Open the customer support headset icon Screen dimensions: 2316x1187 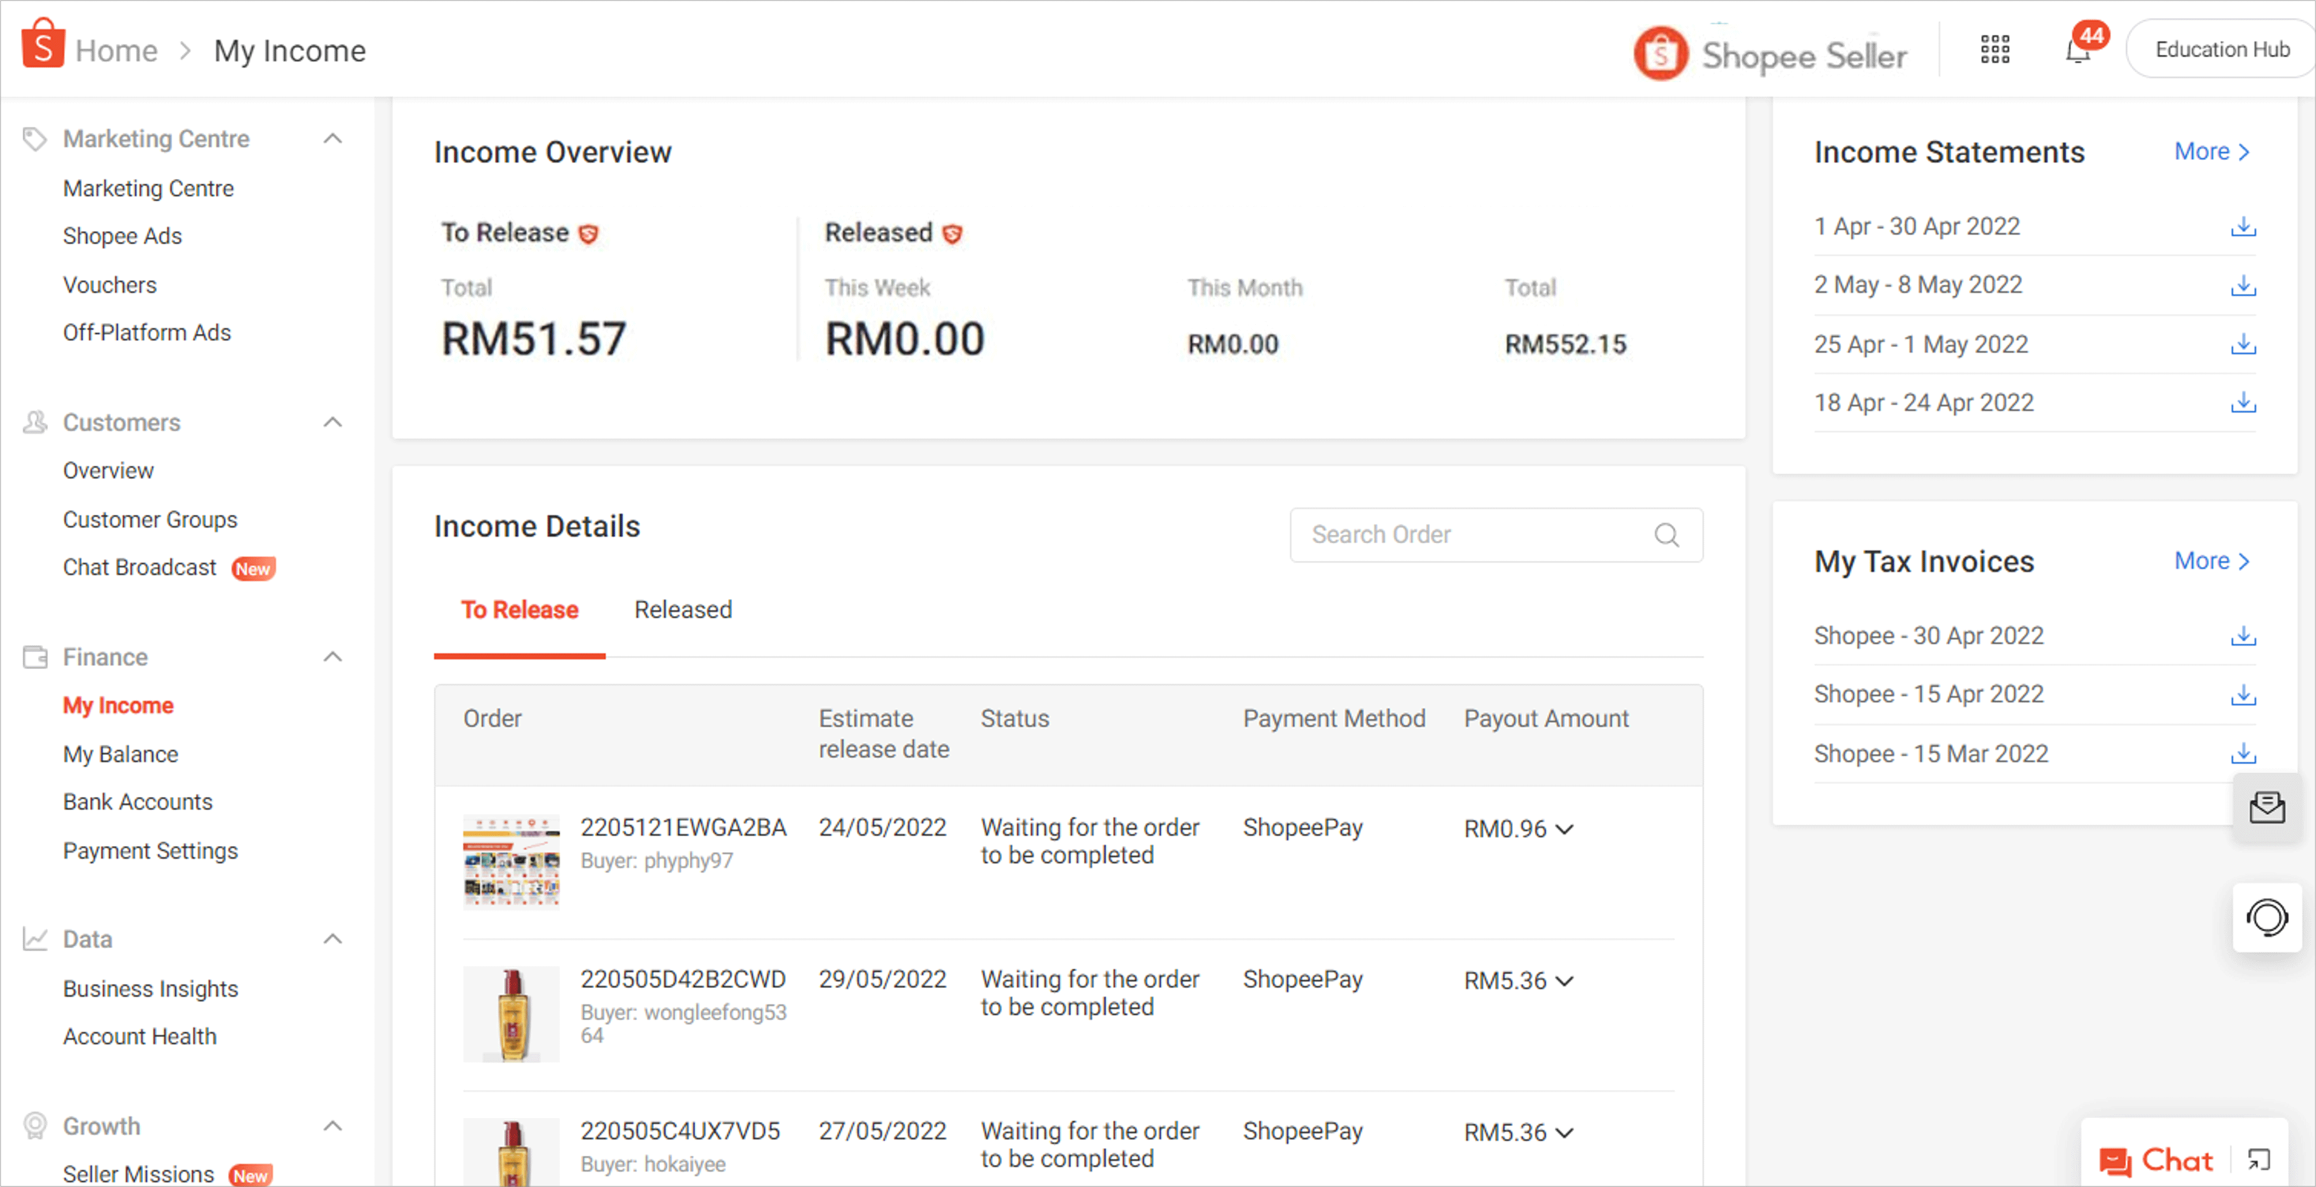pyautogui.click(x=2267, y=918)
